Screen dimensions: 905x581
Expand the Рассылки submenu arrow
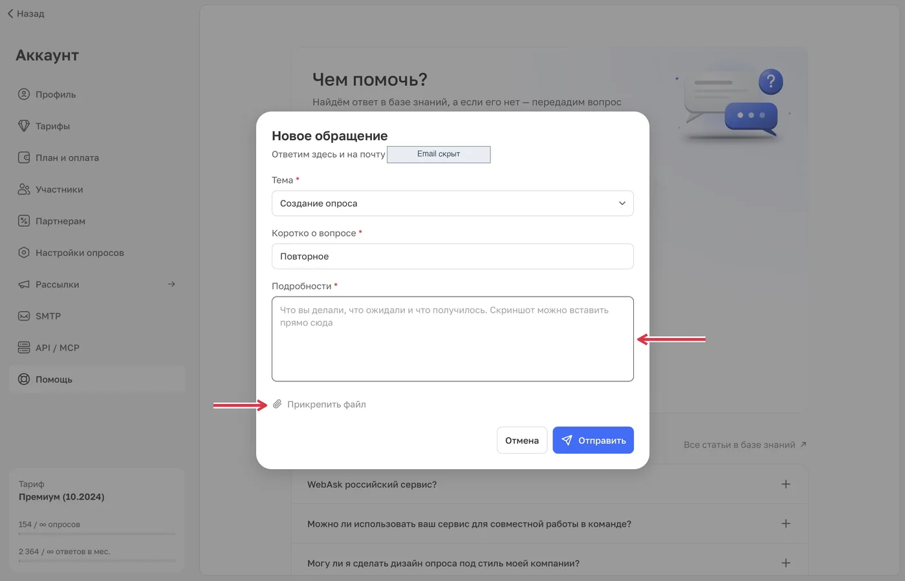coord(171,284)
